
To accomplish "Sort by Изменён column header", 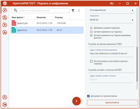I will coord(41,17).
